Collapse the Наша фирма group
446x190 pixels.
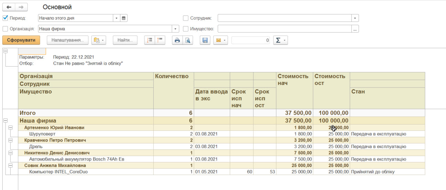click(x=5, y=121)
